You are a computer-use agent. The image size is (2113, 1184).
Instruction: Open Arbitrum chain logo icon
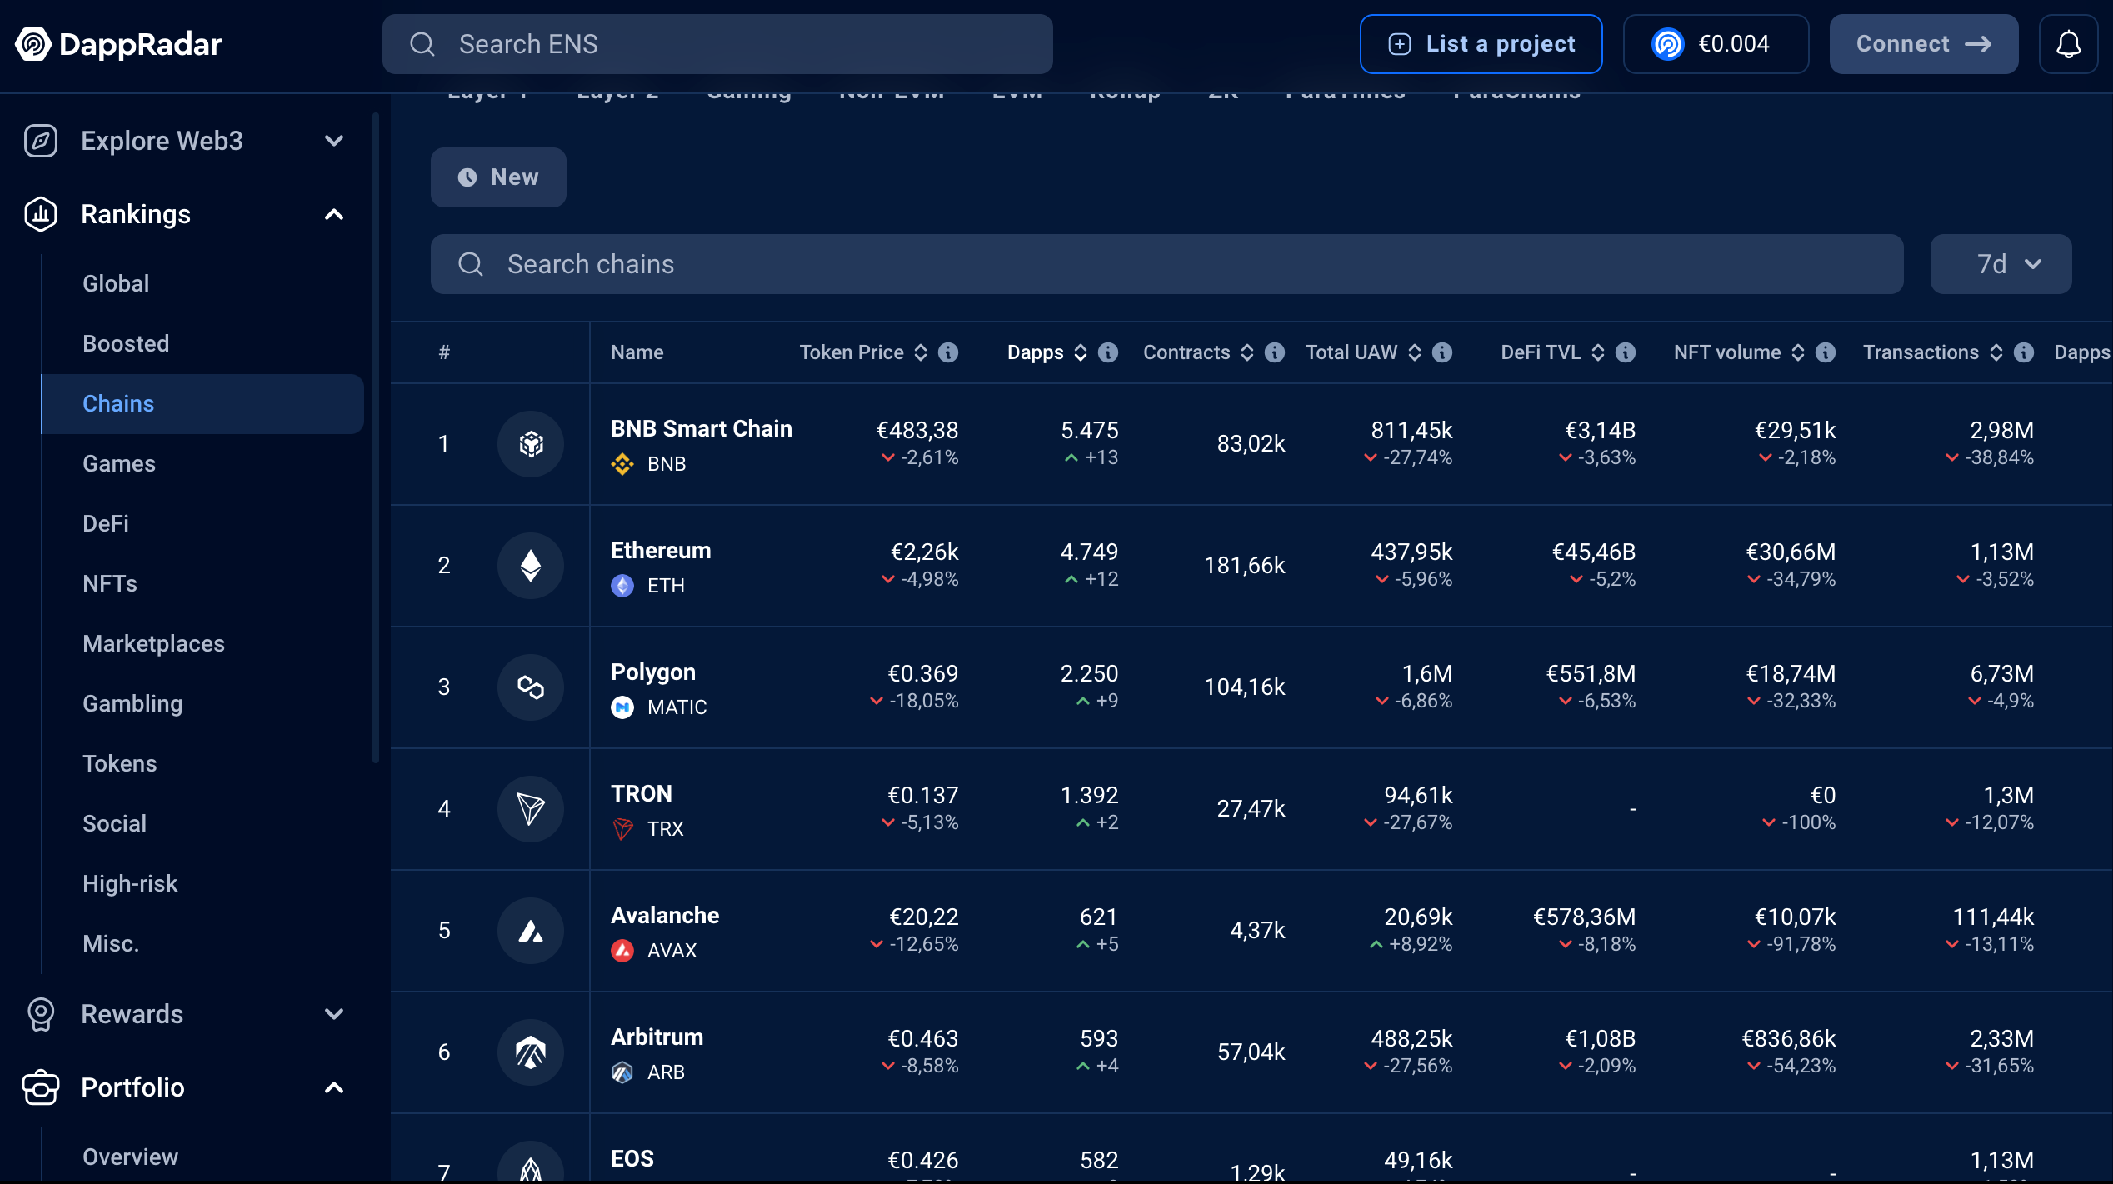tap(531, 1052)
